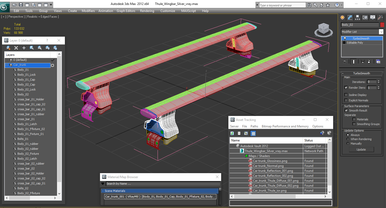386x208 pixels.
Task: Click the Delete layer X icon
Action: click(x=16, y=48)
